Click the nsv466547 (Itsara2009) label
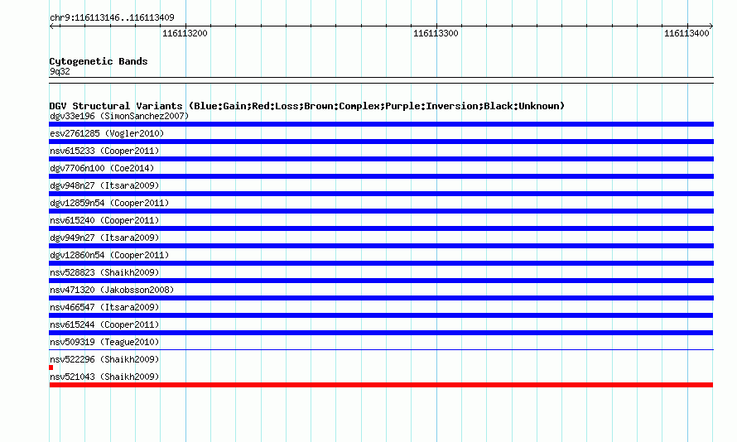The image size is (737, 442). click(x=104, y=307)
